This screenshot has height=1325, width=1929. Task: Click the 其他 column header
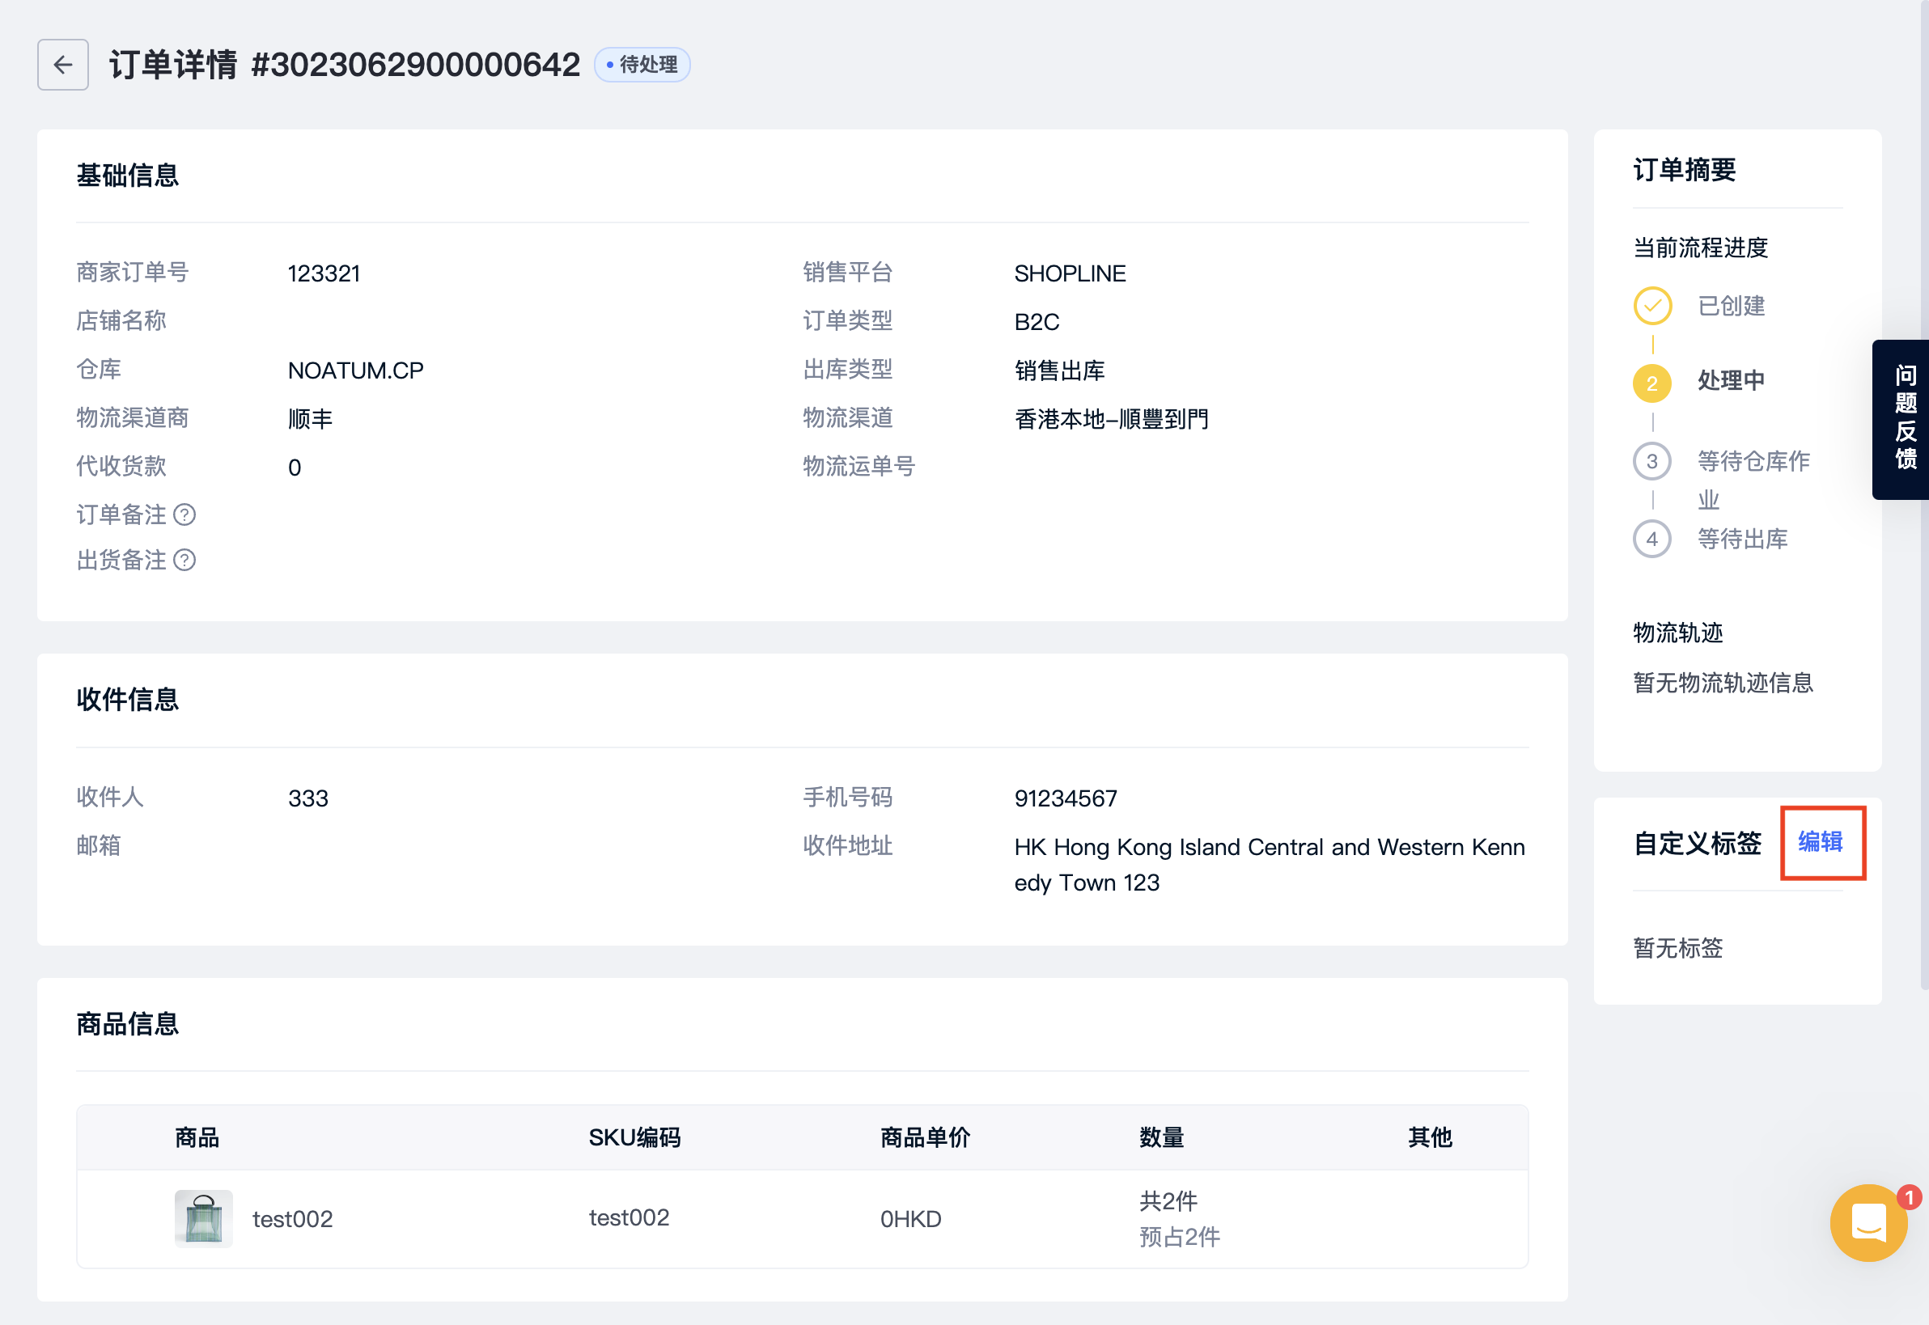pos(1429,1137)
